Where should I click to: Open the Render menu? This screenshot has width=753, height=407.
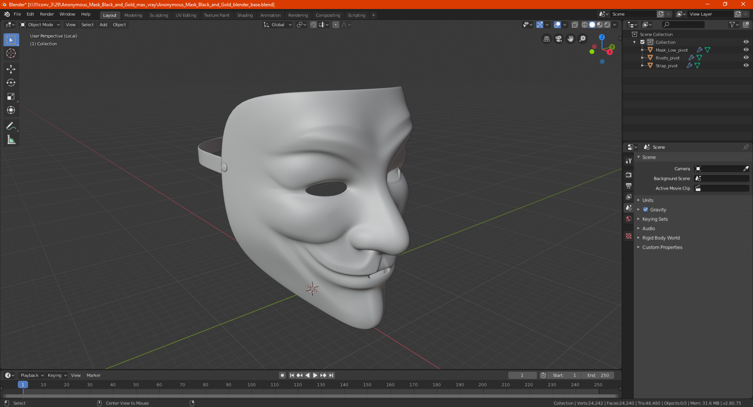click(47, 14)
